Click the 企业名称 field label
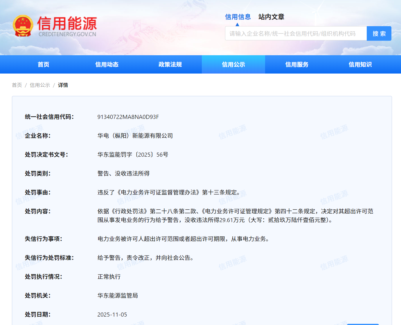The height and width of the screenshot is (325, 401). (x=38, y=136)
